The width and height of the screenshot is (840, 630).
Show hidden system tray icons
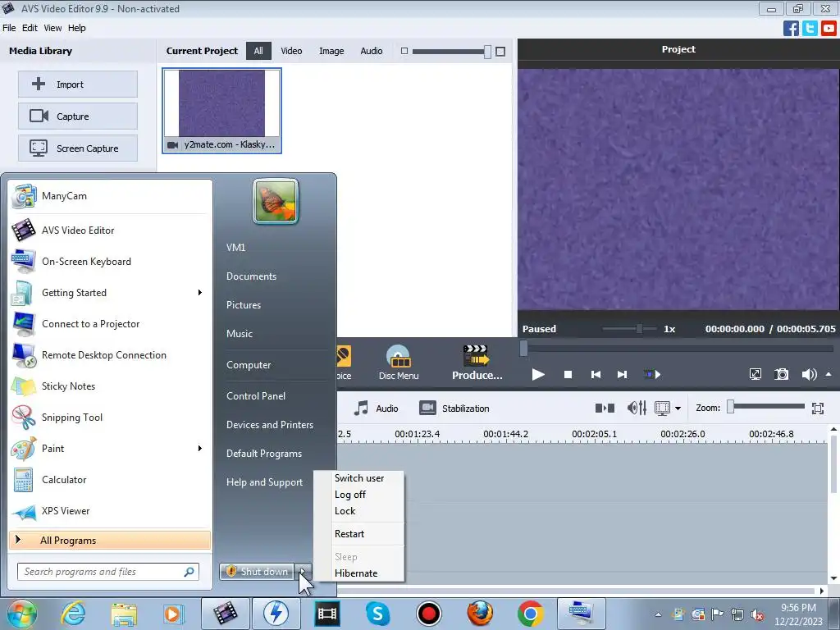[x=659, y=614]
